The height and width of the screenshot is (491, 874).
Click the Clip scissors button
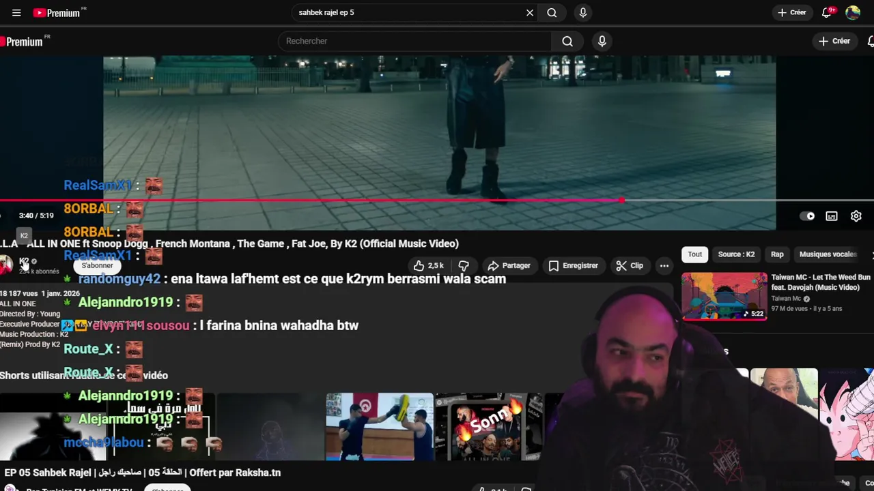tap(630, 265)
